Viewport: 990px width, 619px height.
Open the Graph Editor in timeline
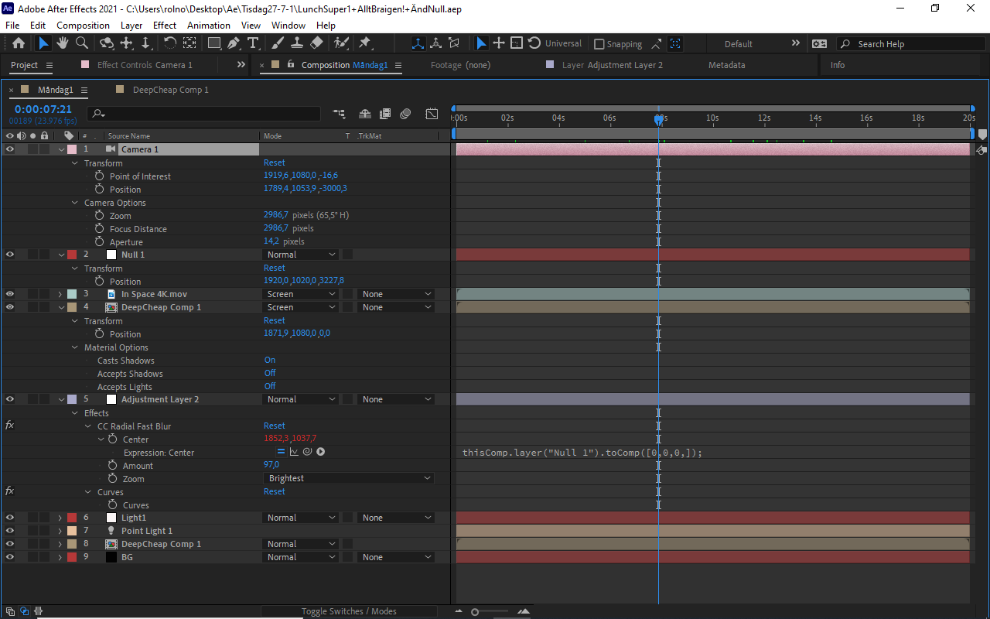(x=432, y=114)
